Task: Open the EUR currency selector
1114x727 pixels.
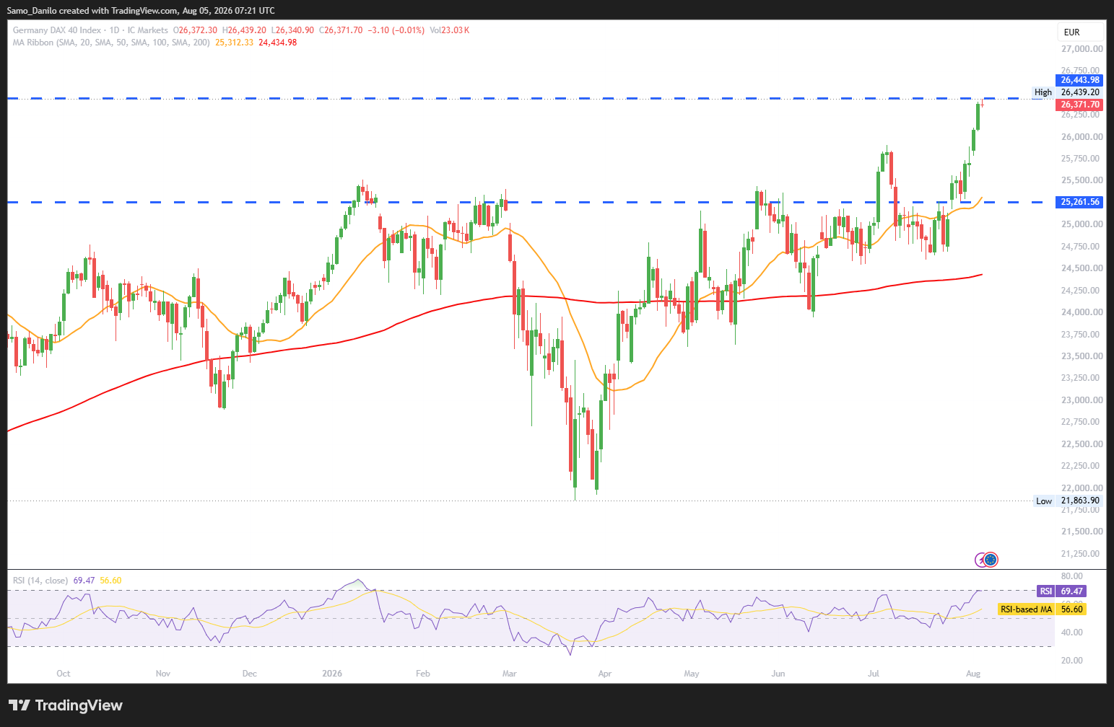Action: click(x=1081, y=32)
